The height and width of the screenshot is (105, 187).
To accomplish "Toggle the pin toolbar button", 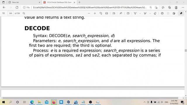I will tap(181, 13).
